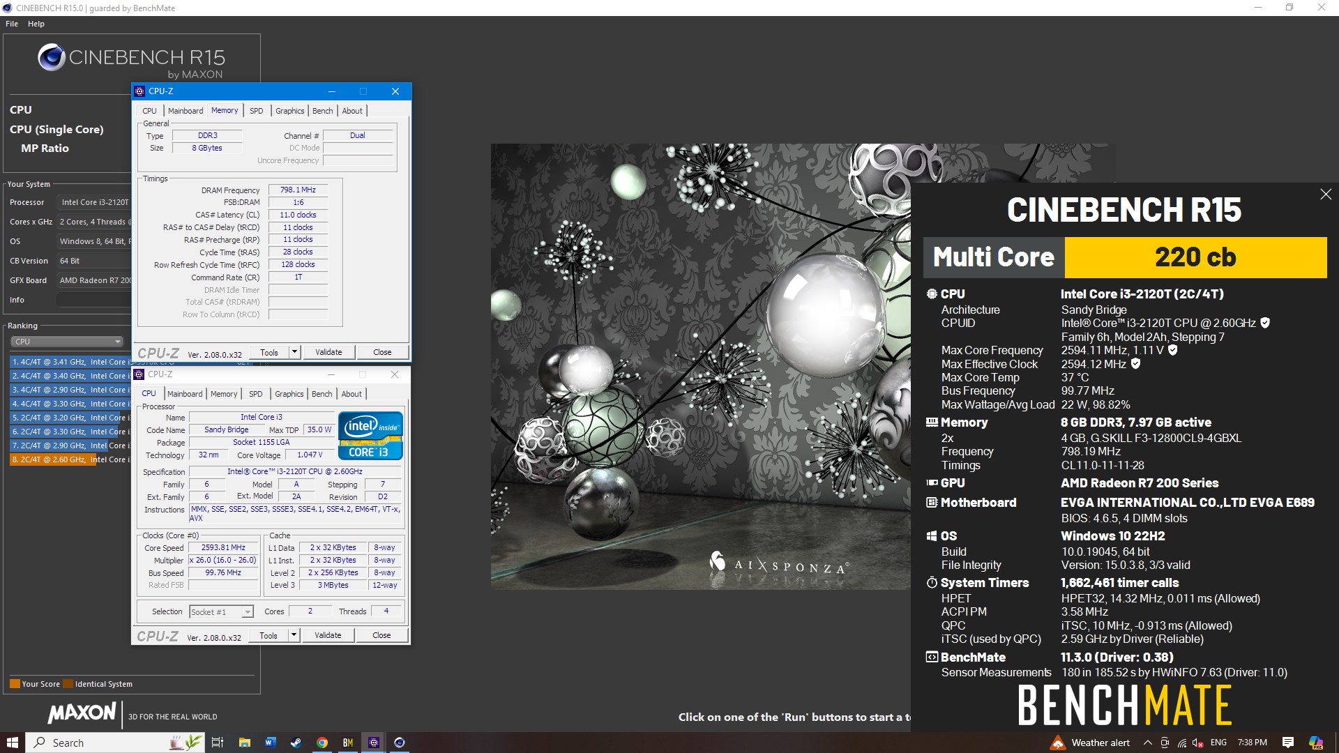The width and height of the screenshot is (1339, 753).
Task: Switch to Memory tab in lower CPU-Z
Action: [x=224, y=394]
